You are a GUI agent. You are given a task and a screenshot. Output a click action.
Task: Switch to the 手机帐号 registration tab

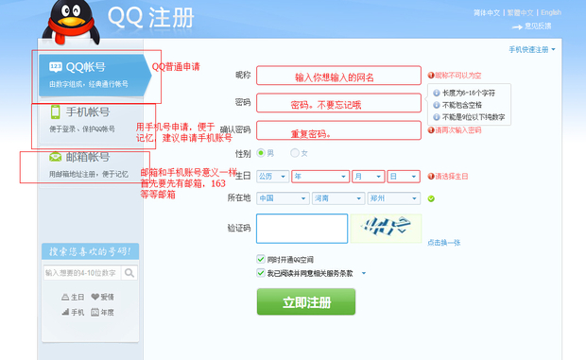[91, 120]
